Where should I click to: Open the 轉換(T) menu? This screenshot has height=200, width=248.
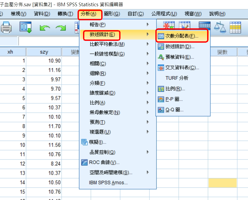click(x=65, y=14)
